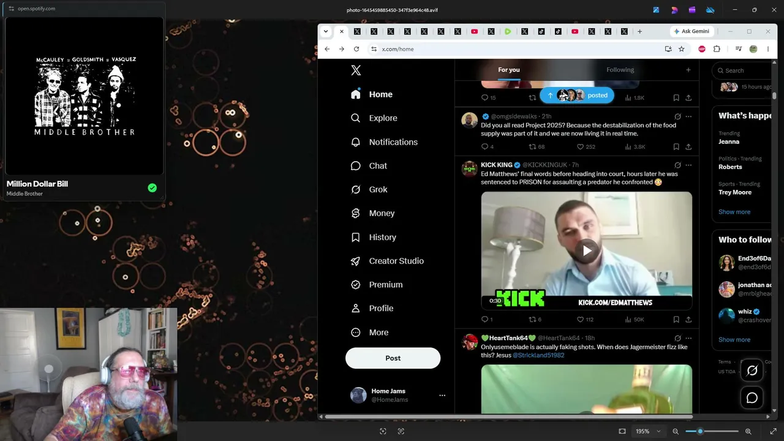Select the For you timeline tab
Image resolution: width=784 pixels, height=441 pixels.
(508, 70)
